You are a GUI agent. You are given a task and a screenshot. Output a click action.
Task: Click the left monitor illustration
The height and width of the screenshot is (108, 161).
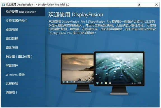pyautogui.click(x=78, y=72)
